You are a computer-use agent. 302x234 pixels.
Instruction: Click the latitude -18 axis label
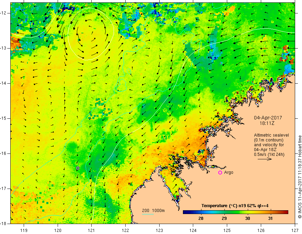pos(3,224)
